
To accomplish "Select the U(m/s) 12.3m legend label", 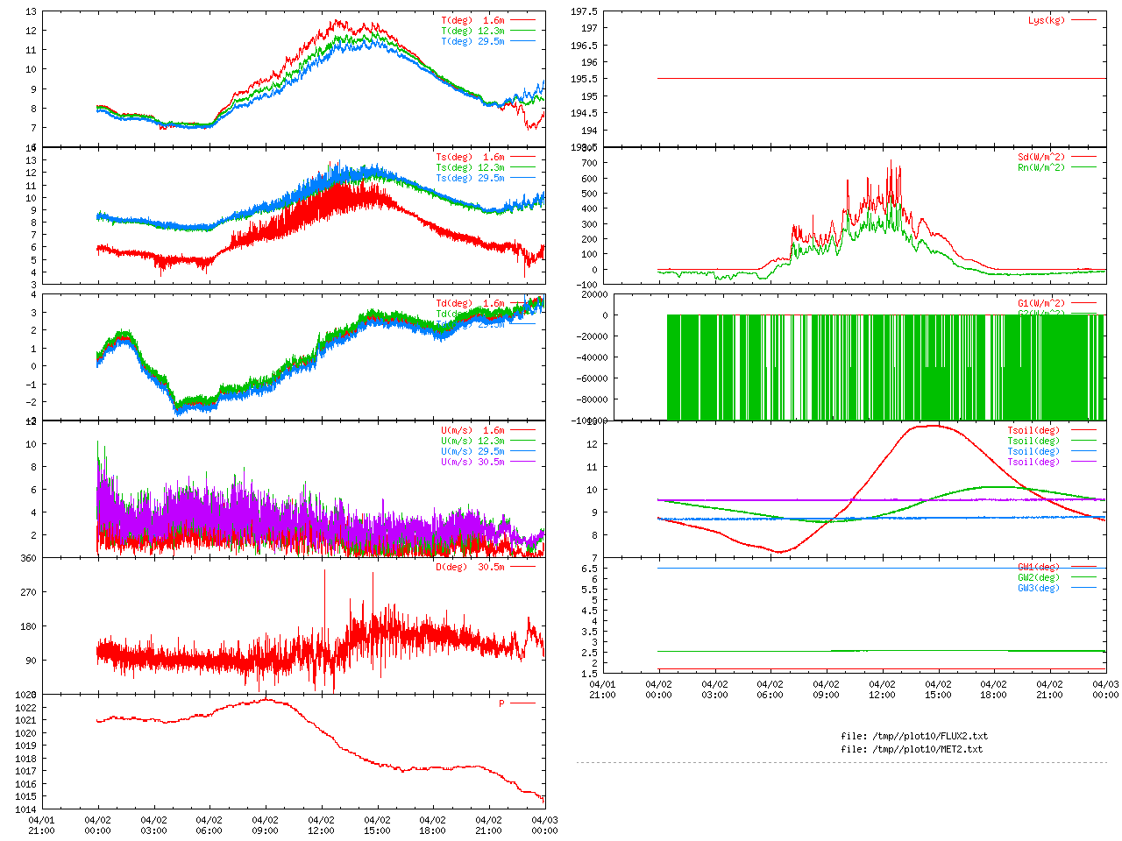I will (472, 441).
